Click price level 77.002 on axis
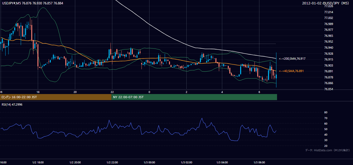This screenshot has width=353, height=165. click(x=329, y=18)
